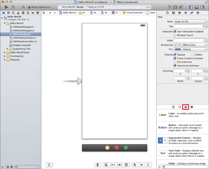The width and height of the screenshot is (209, 169).
Task: Open the Project navigator
Action: tap(3, 13)
